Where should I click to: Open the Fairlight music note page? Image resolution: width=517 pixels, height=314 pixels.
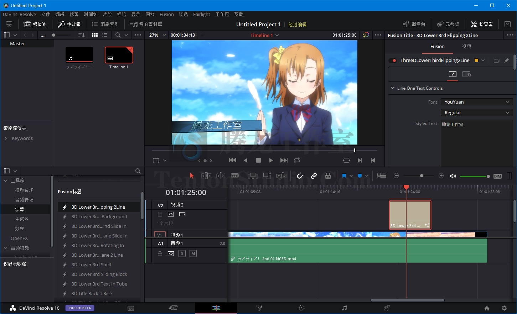tap(344, 308)
